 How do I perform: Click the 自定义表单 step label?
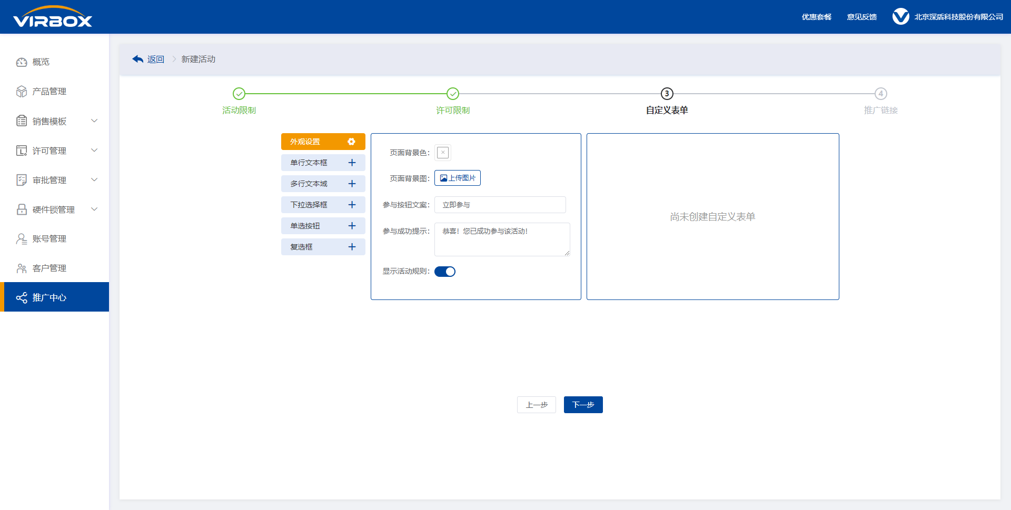pos(667,110)
